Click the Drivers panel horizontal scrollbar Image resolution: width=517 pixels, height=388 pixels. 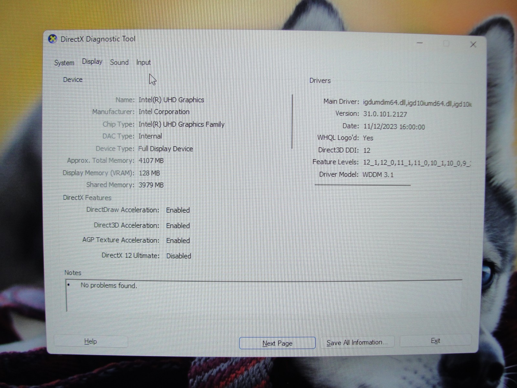363,185
